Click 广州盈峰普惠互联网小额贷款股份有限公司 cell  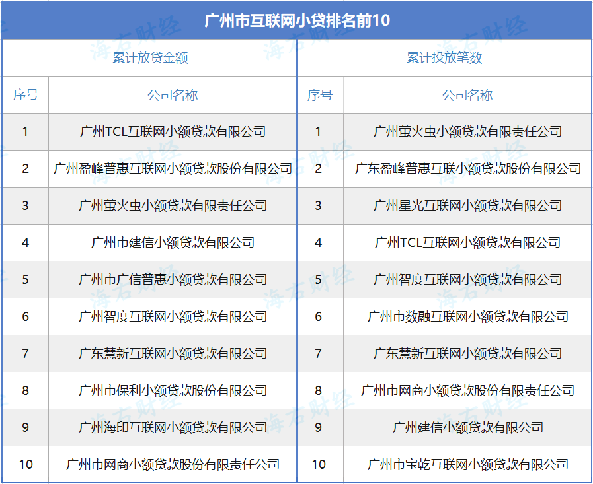click(x=173, y=168)
